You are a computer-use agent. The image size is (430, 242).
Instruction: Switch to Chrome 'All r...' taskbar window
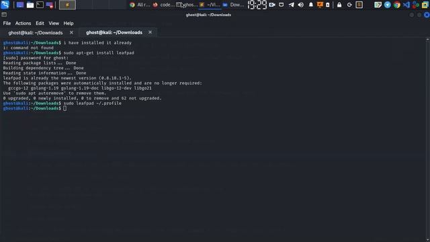(140, 5)
